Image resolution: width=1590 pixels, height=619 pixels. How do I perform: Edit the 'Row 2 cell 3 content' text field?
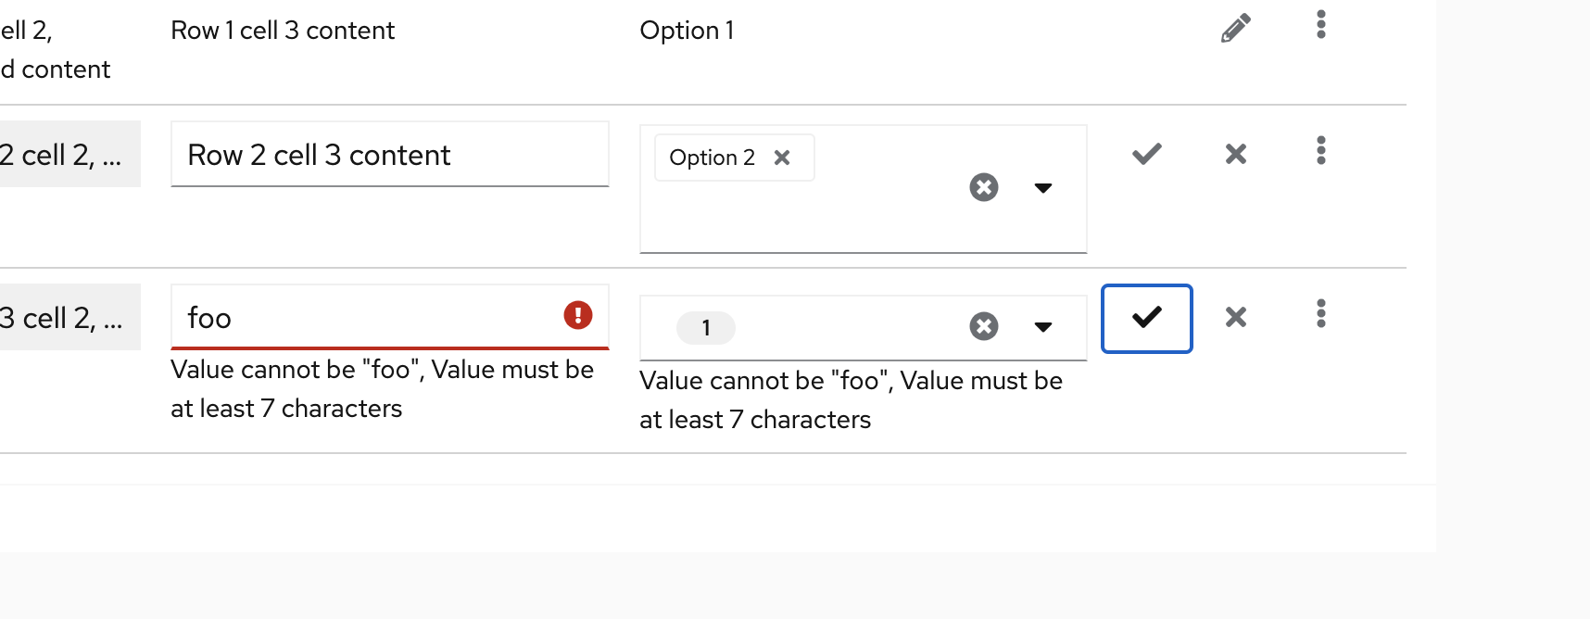click(389, 154)
